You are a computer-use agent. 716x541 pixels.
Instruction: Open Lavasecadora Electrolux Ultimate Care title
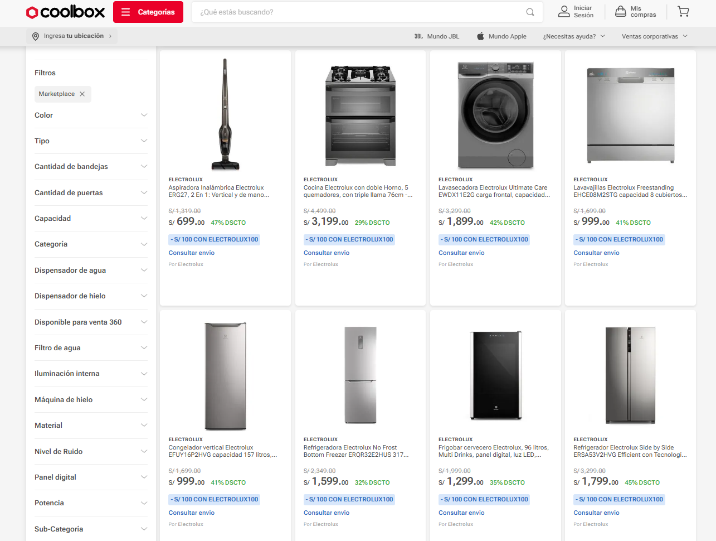tap(494, 191)
